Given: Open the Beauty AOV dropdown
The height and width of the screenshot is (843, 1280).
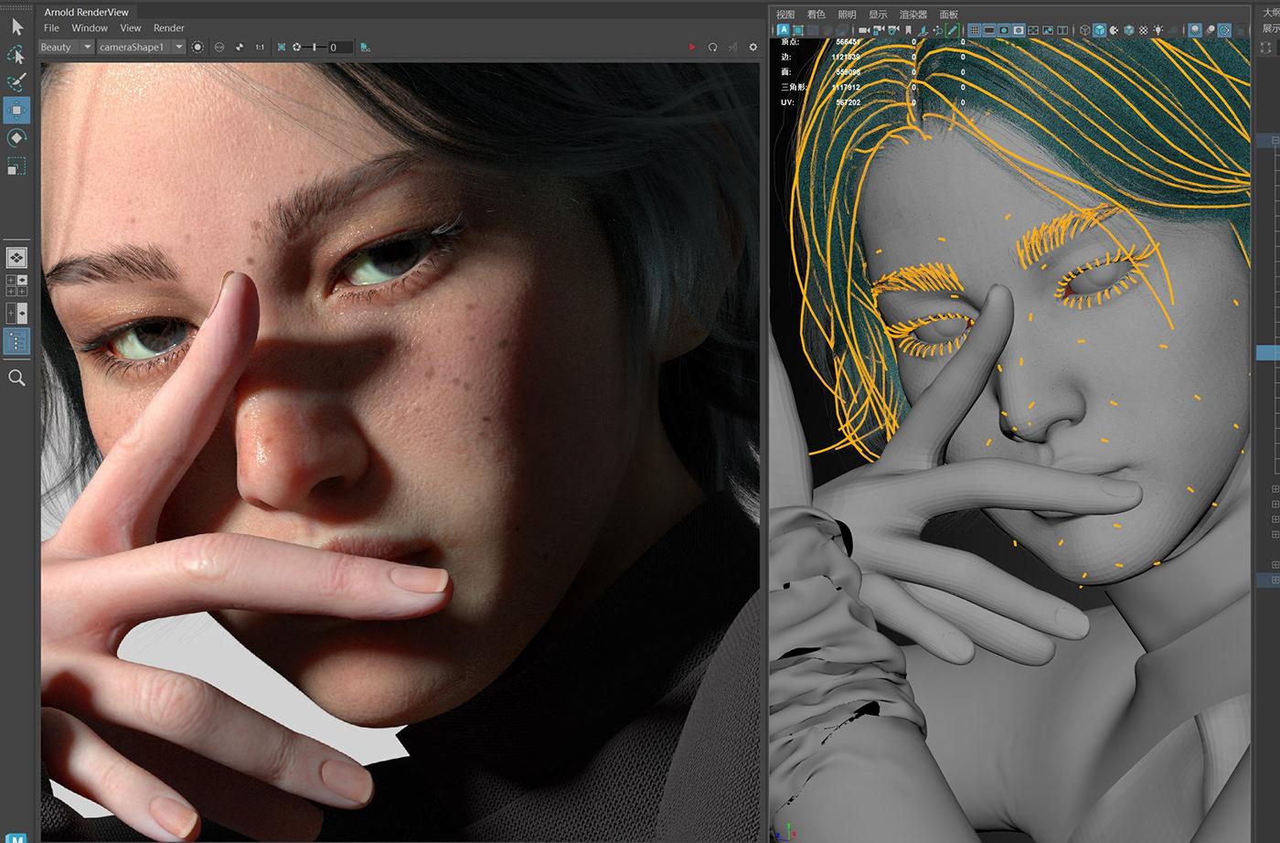Looking at the screenshot, I should tap(67, 47).
